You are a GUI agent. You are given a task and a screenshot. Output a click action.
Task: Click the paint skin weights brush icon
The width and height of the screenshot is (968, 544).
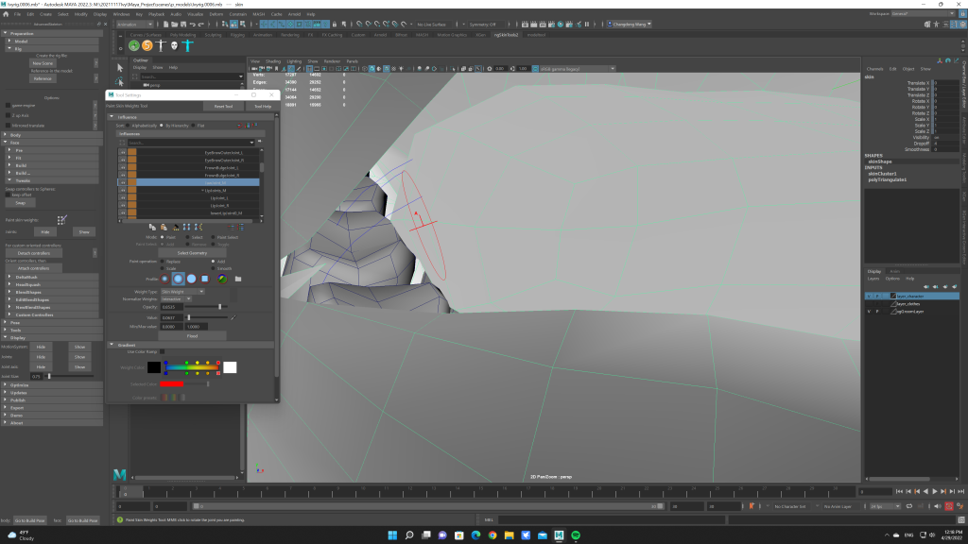pyautogui.click(x=61, y=219)
